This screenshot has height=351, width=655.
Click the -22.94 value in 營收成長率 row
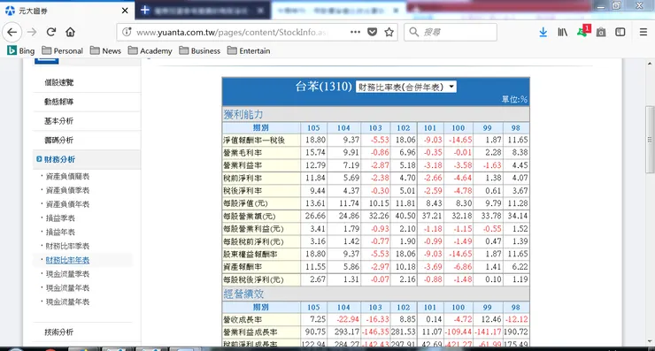(x=347, y=319)
